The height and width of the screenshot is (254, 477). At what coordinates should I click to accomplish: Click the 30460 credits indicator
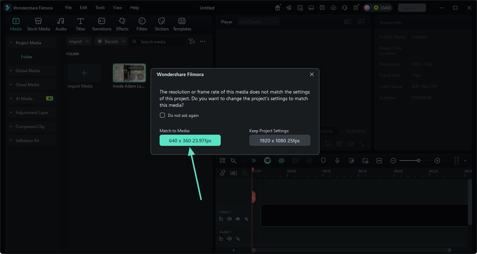[x=382, y=8]
